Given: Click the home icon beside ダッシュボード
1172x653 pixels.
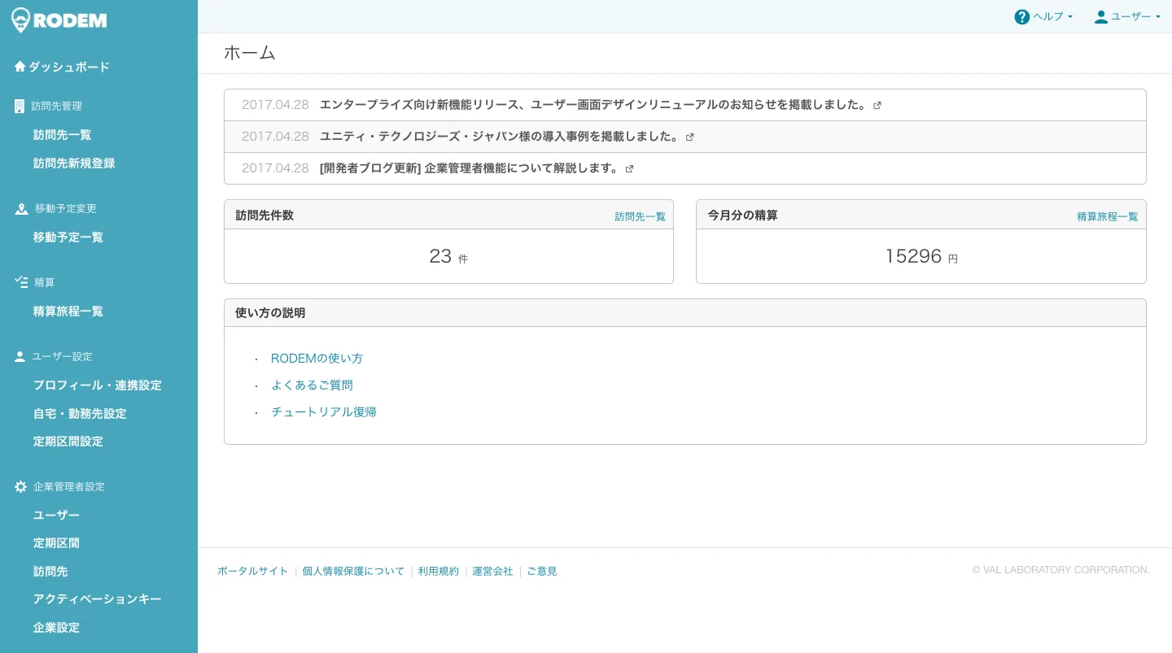Looking at the screenshot, I should tap(20, 67).
